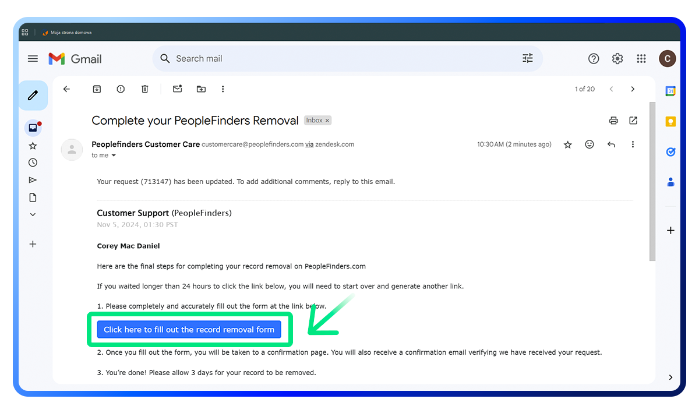Viewport: 699px width, 413px height.
Task: Open the sender's more options menu
Action: tap(633, 144)
